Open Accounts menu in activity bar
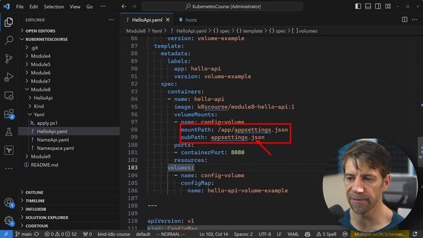Image resolution: width=423 pixels, height=238 pixels. (9, 202)
